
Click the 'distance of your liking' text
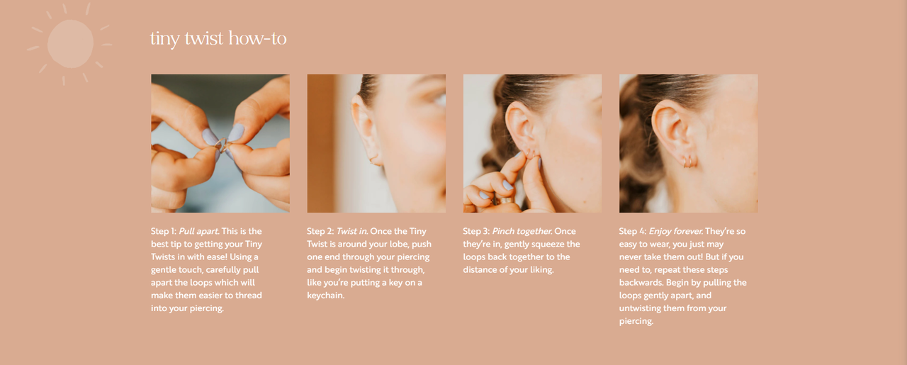pyautogui.click(x=507, y=269)
